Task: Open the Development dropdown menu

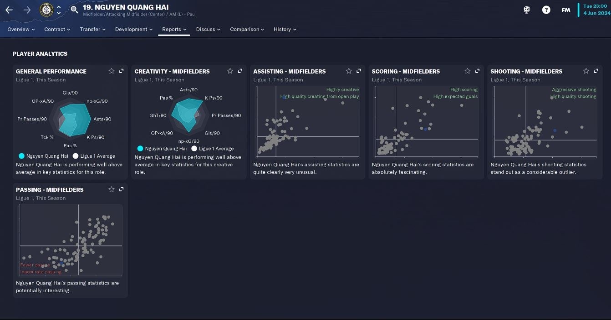Action: click(134, 29)
